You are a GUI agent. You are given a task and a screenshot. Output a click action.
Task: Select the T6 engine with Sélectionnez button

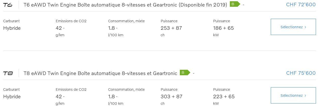click(293, 27)
